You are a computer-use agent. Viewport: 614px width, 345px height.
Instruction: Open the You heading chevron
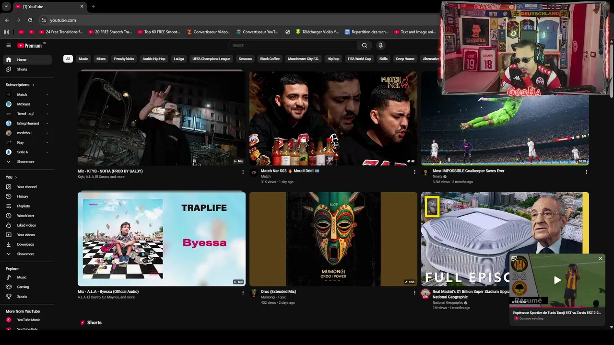(16, 177)
